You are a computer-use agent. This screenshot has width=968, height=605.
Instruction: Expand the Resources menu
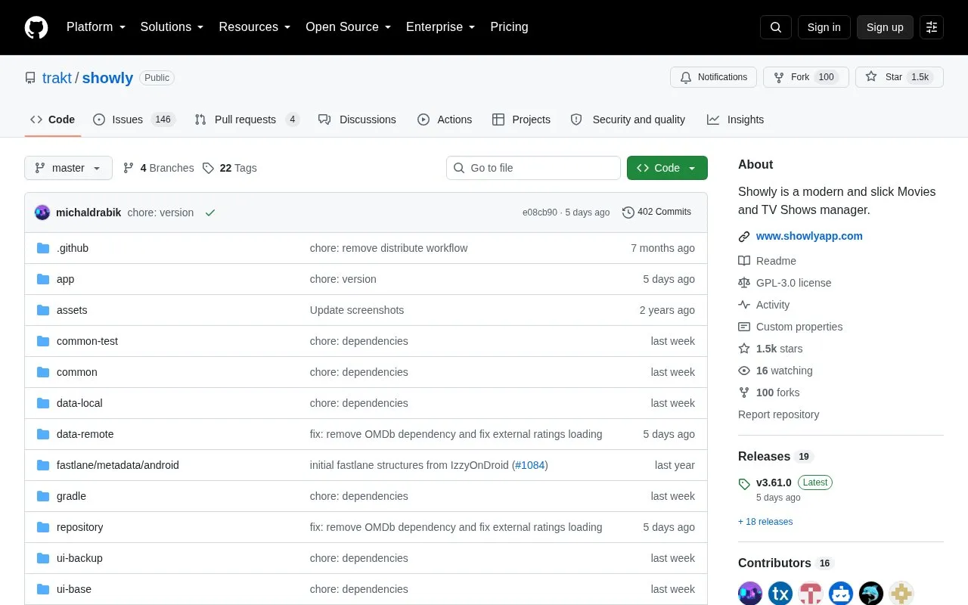pyautogui.click(x=255, y=27)
